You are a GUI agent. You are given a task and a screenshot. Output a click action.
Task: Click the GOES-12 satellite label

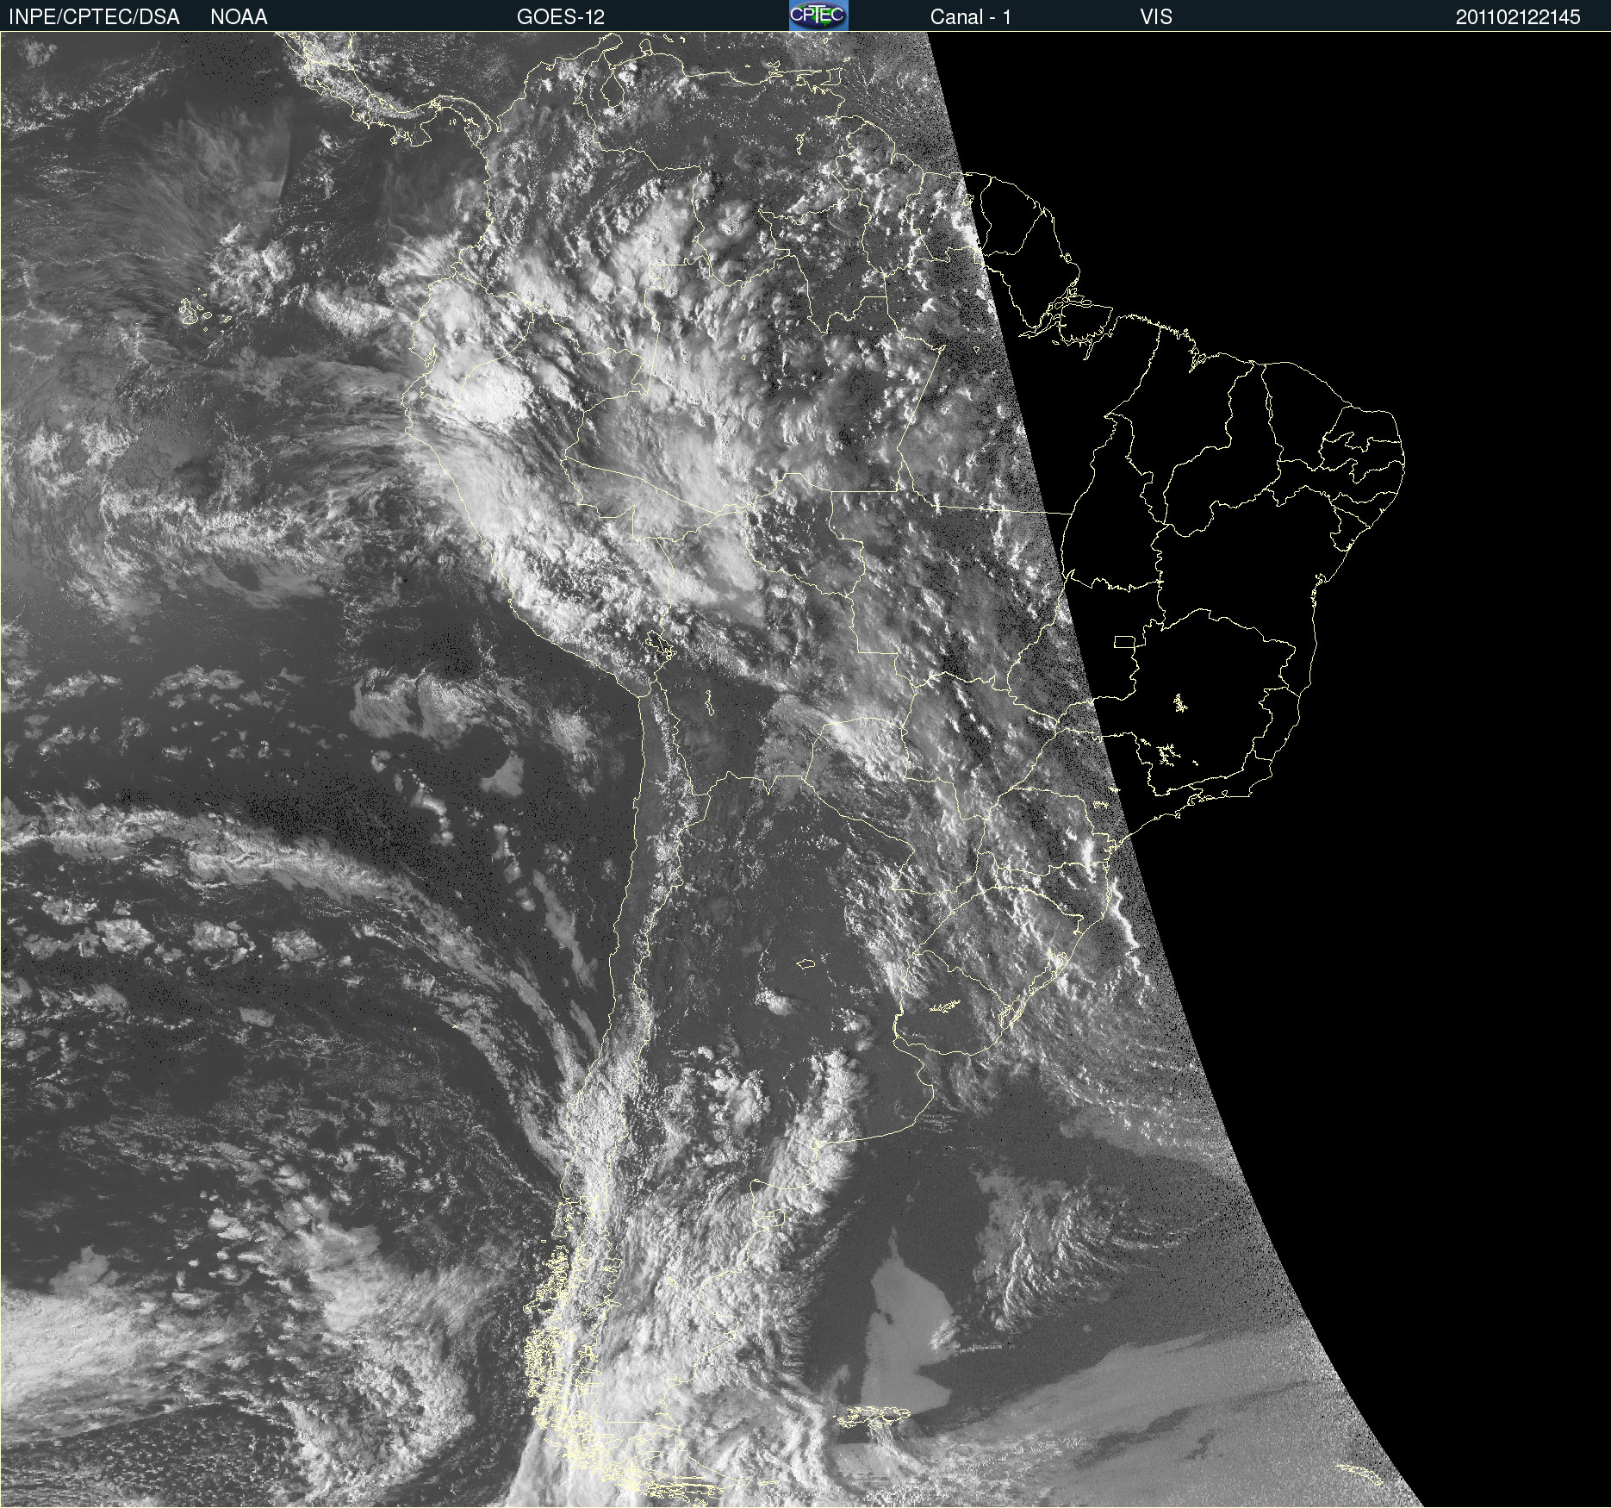[x=561, y=17]
